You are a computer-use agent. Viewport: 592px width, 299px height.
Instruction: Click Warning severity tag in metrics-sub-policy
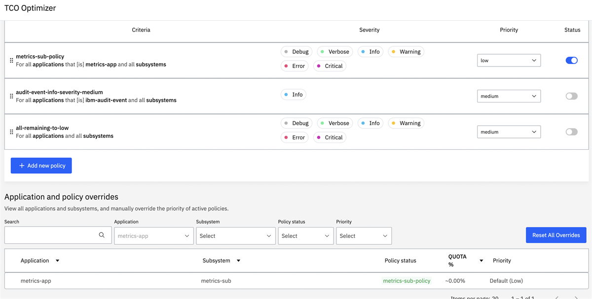(406, 52)
